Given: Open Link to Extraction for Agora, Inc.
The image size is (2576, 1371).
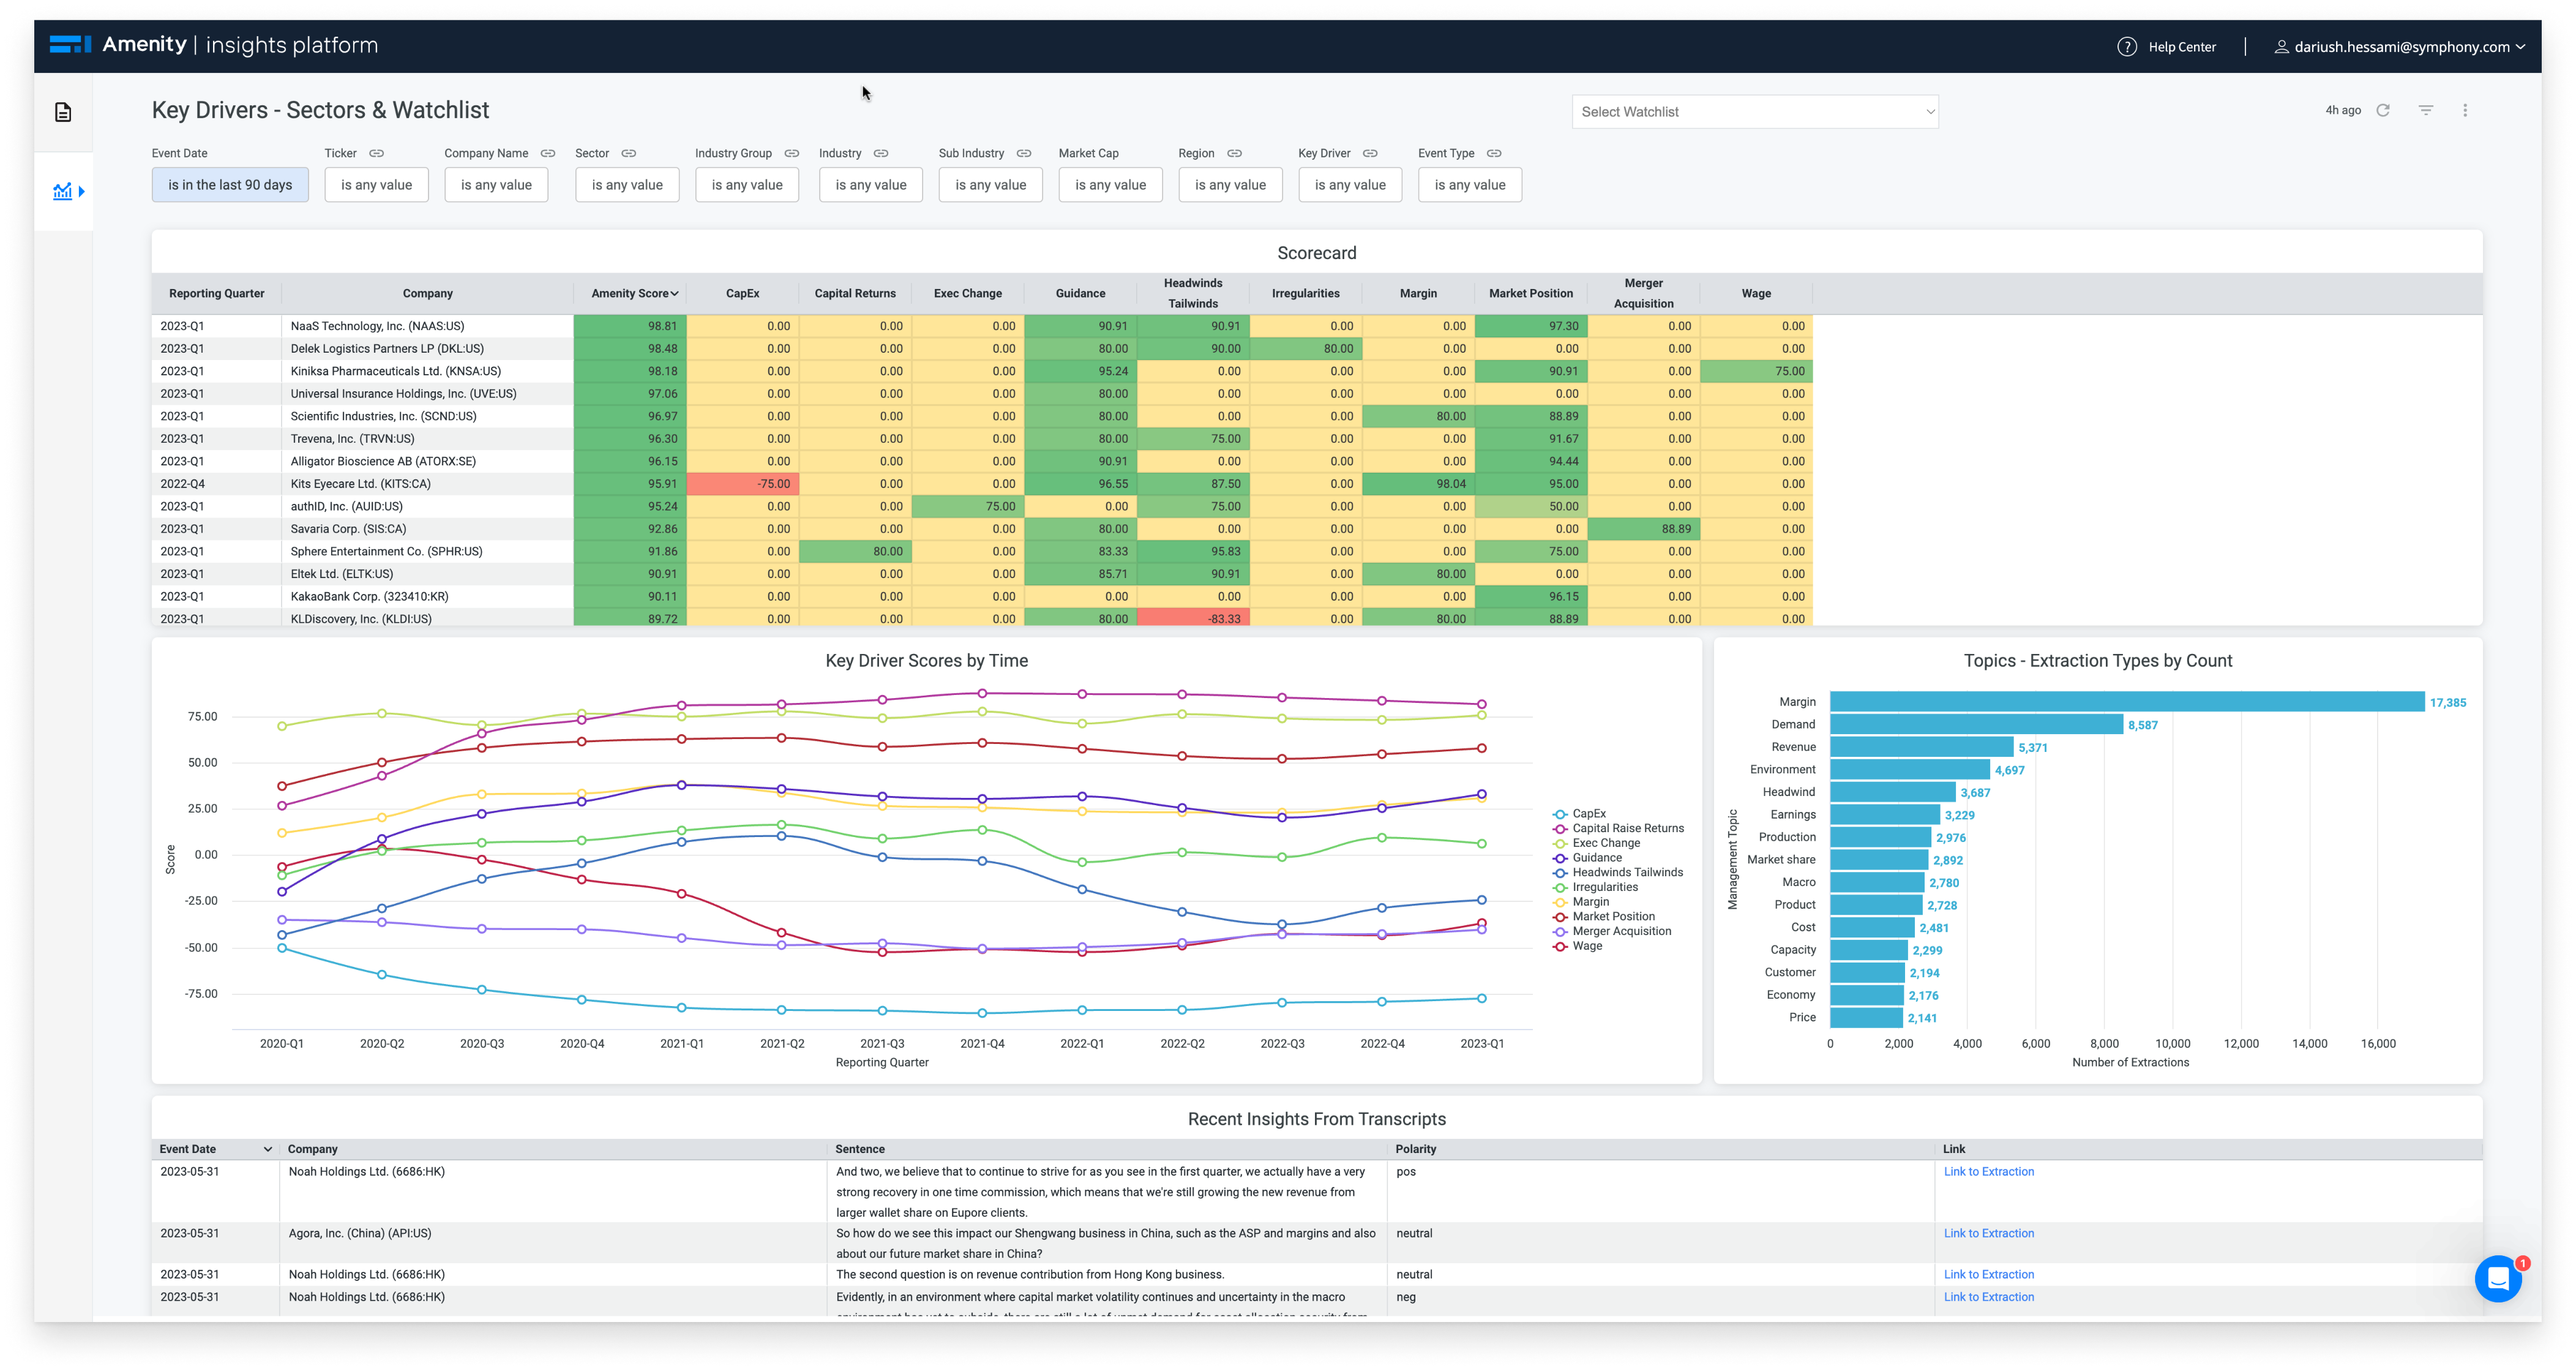Looking at the screenshot, I should click(1988, 1233).
